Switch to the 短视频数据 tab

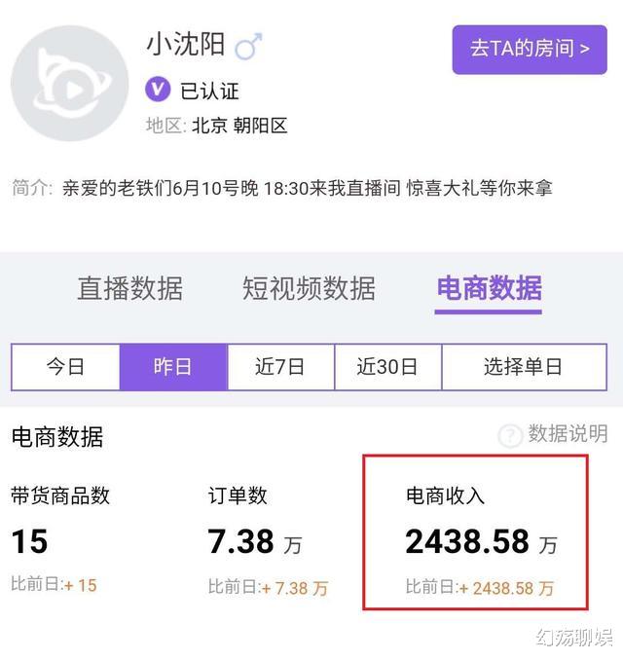(x=309, y=288)
